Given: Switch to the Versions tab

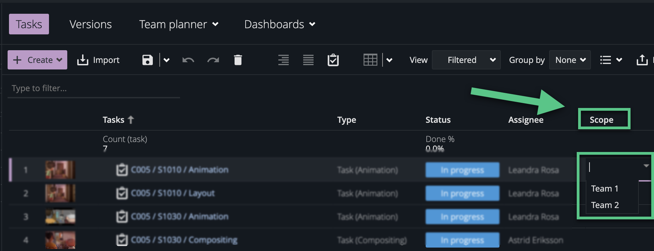Looking at the screenshot, I should coord(91,24).
